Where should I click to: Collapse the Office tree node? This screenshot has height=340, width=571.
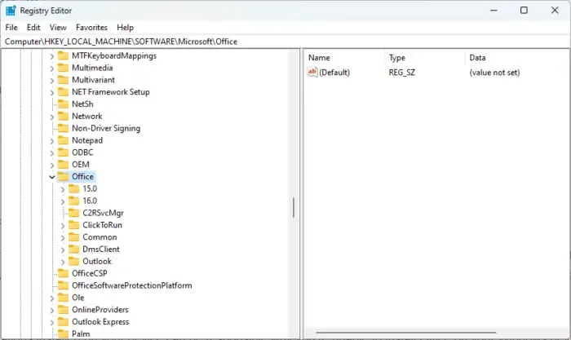(52, 176)
